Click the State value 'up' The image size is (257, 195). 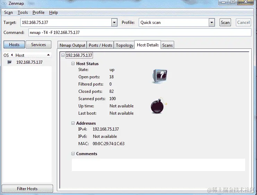(112, 70)
